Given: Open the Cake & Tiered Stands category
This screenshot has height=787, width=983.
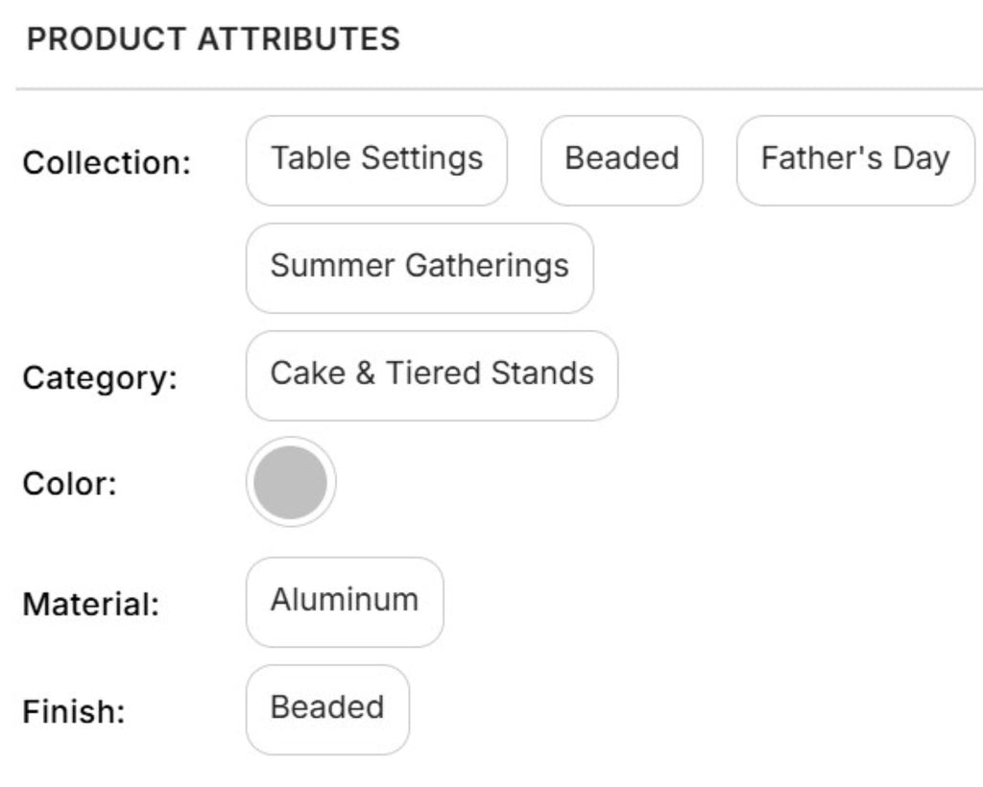Looking at the screenshot, I should click(432, 374).
